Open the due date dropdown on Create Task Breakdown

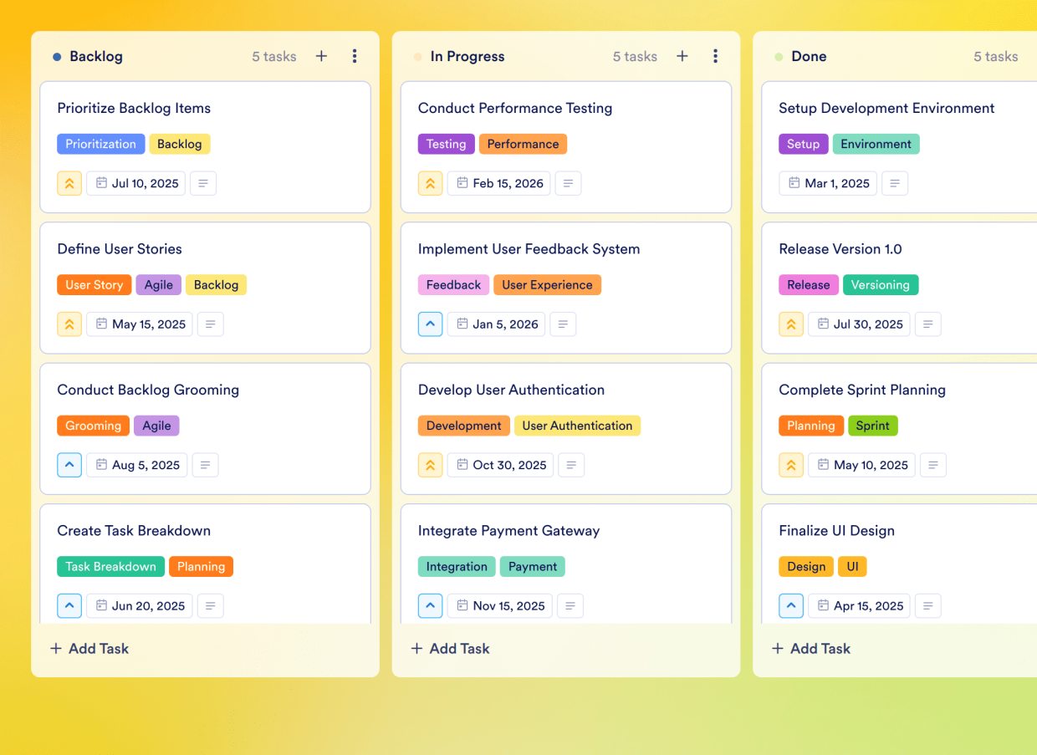(139, 605)
